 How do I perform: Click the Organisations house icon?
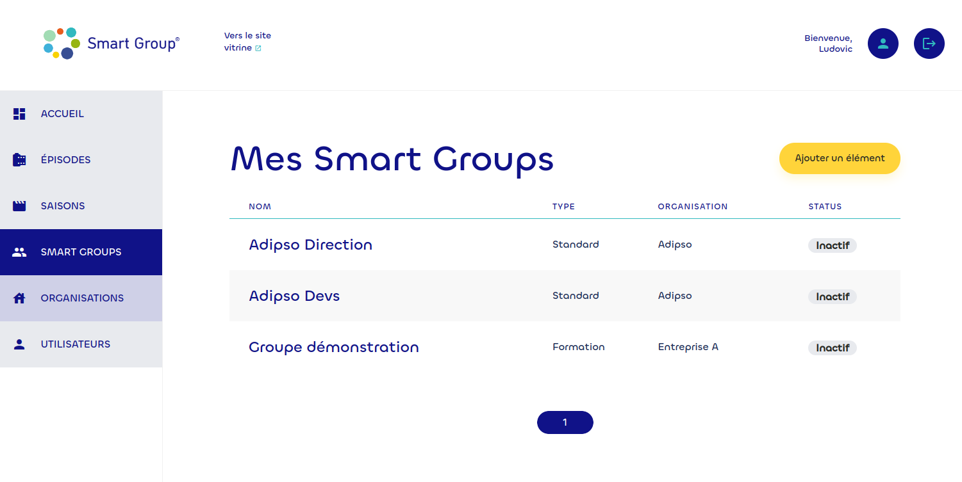pos(19,298)
